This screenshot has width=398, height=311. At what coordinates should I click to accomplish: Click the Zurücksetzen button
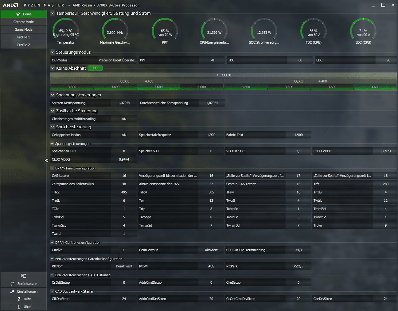tap(24, 284)
